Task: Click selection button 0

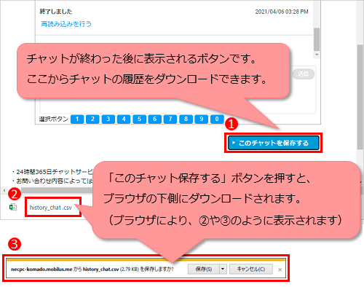Action: [x=217, y=119]
